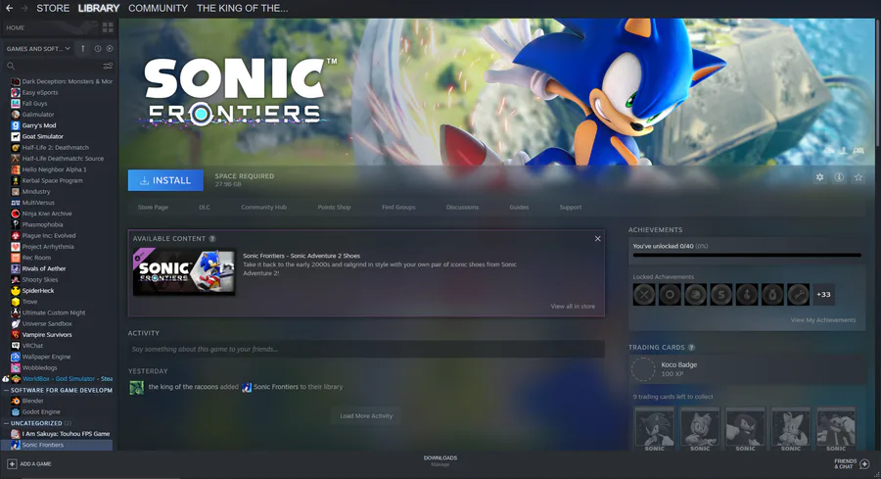Open the Store Page link
Image resolution: width=881 pixels, height=479 pixels.
pyautogui.click(x=153, y=207)
